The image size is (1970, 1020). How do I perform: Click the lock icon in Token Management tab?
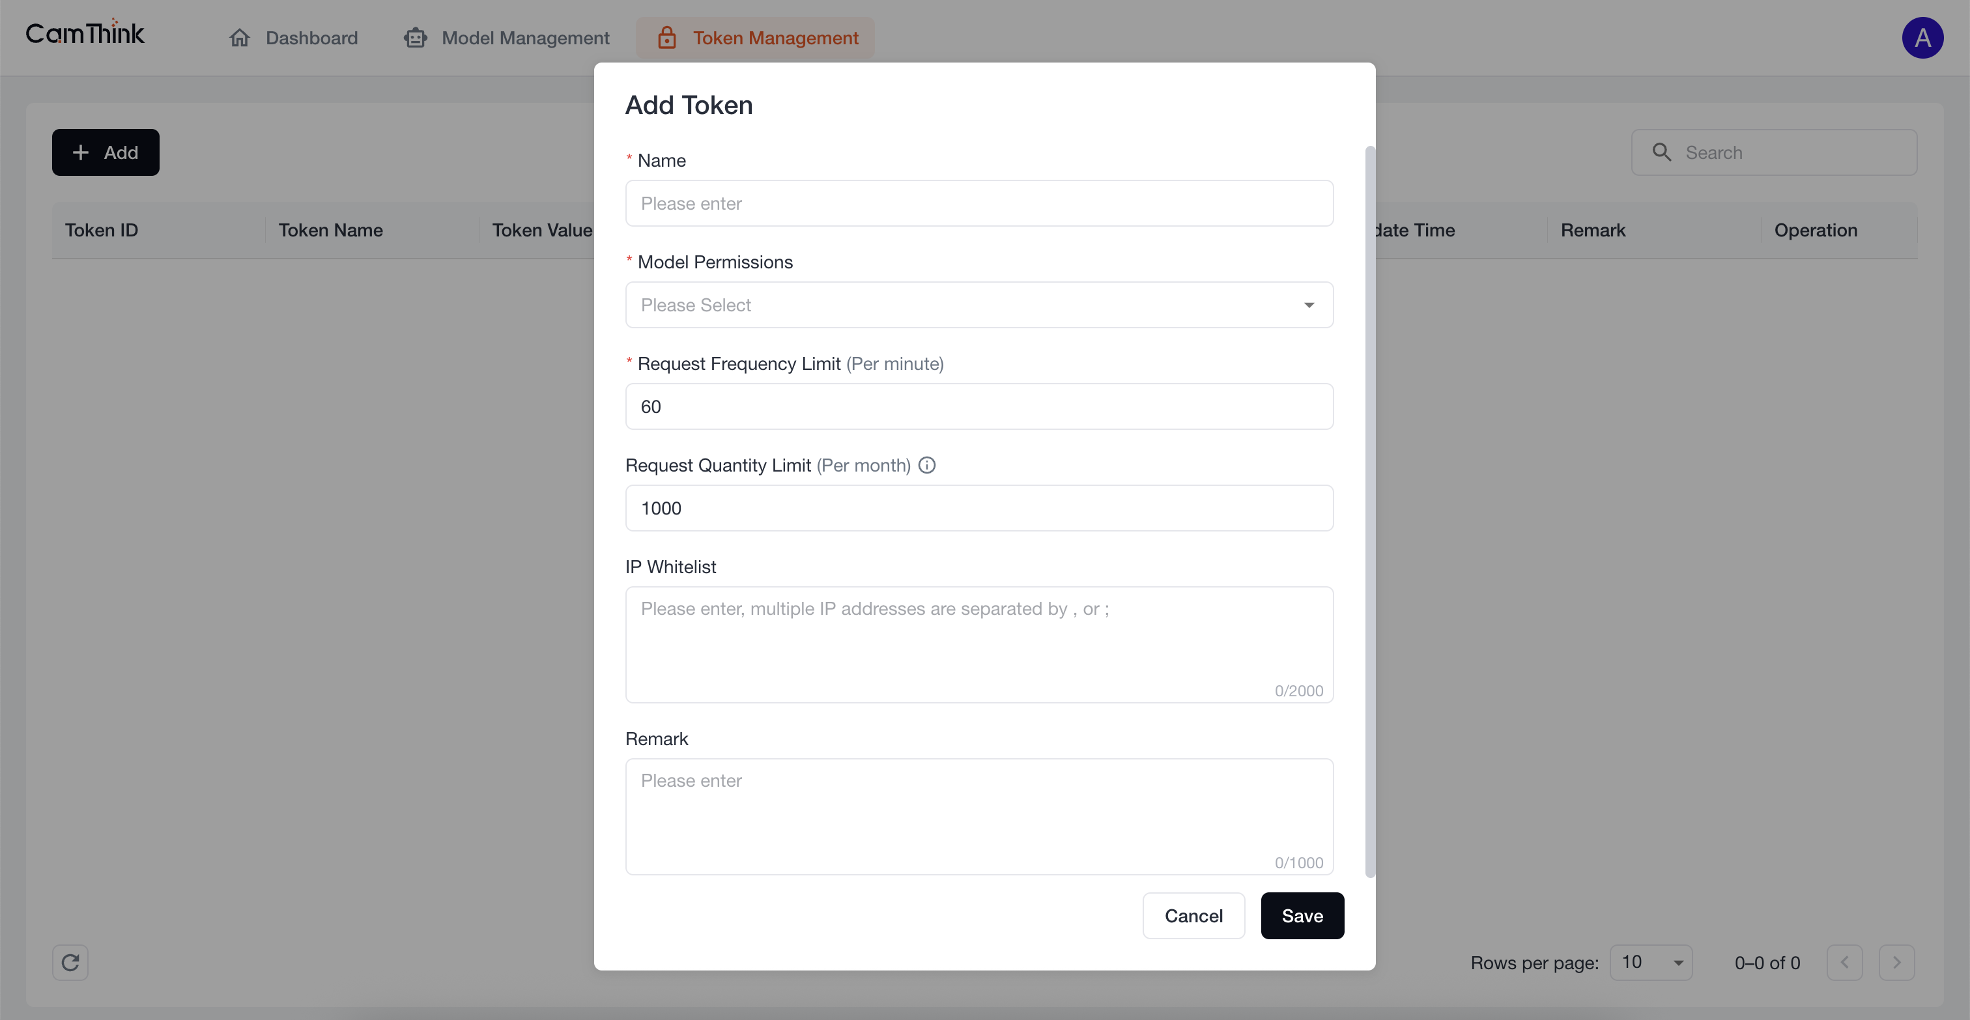(667, 38)
